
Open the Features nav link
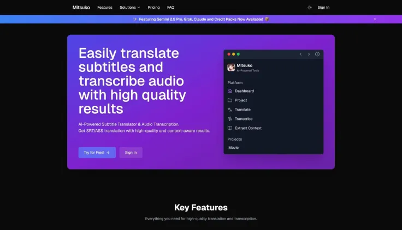pos(105,8)
